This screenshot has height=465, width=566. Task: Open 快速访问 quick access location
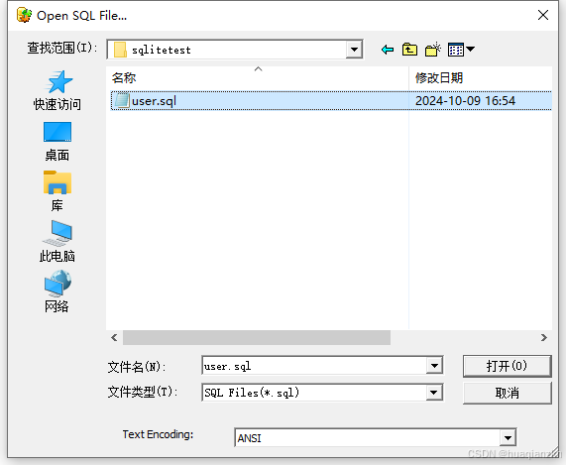point(57,90)
